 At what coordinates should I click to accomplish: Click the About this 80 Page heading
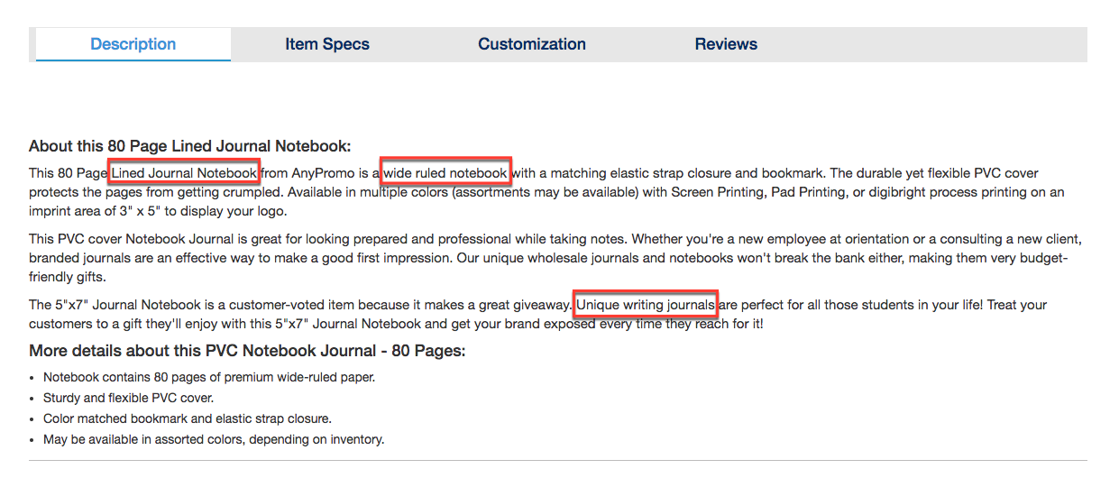coord(189,146)
